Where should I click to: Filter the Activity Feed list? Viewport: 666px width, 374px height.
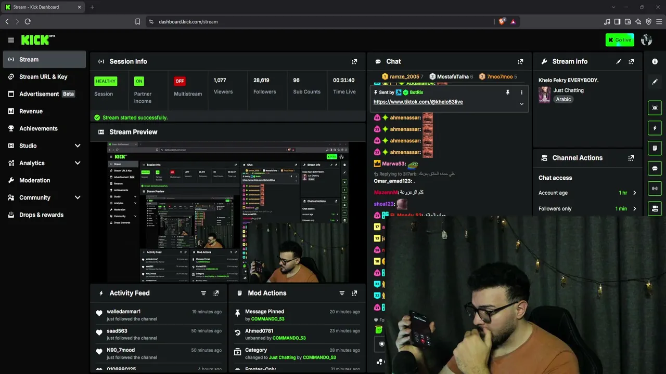point(203,293)
